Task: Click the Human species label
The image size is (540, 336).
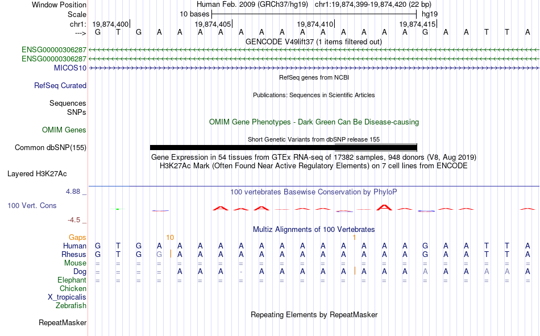Action: click(x=74, y=246)
